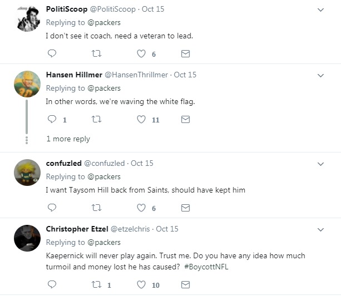The image size is (341, 300).
Task: Open the chevron menu on Hansen Hillmer's tweet
Action: (320, 75)
